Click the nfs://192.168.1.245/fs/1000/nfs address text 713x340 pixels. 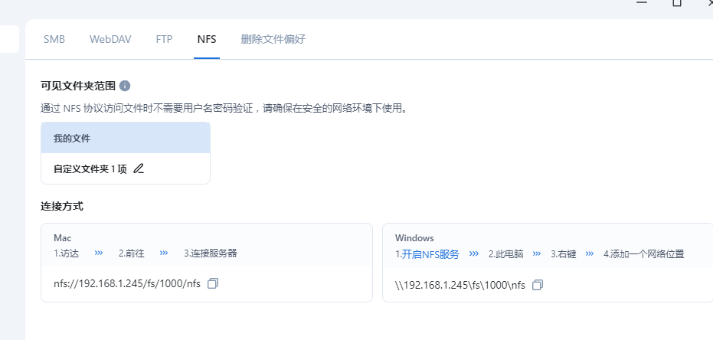click(127, 283)
